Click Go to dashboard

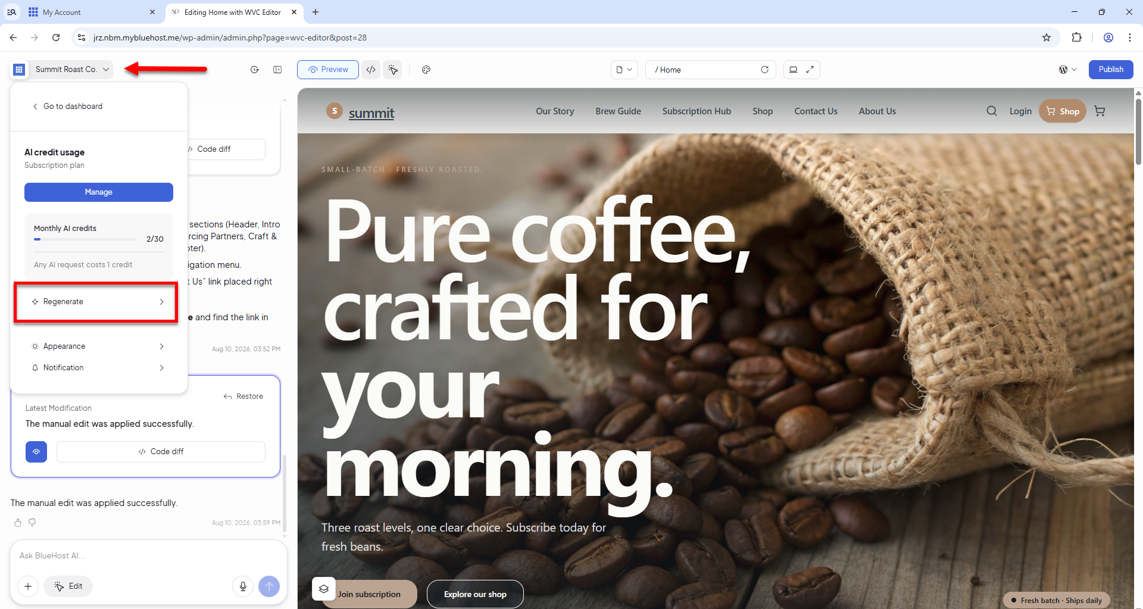click(x=67, y=106)
